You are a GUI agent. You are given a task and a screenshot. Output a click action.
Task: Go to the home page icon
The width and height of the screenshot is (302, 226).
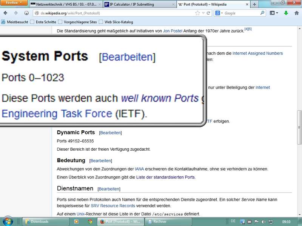pos(297,13)
